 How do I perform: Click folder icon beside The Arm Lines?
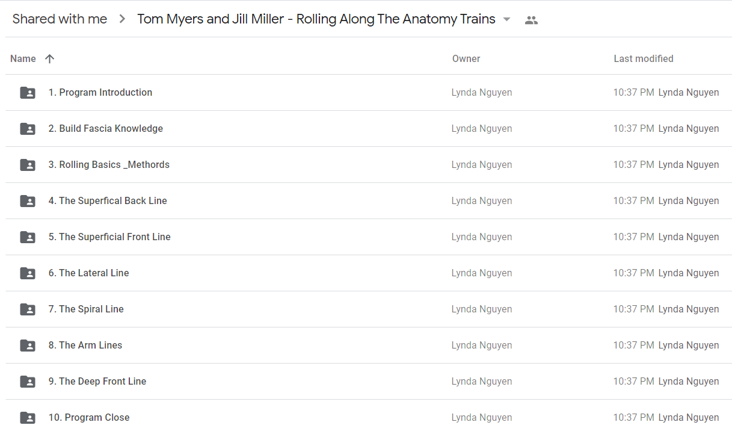28,346
